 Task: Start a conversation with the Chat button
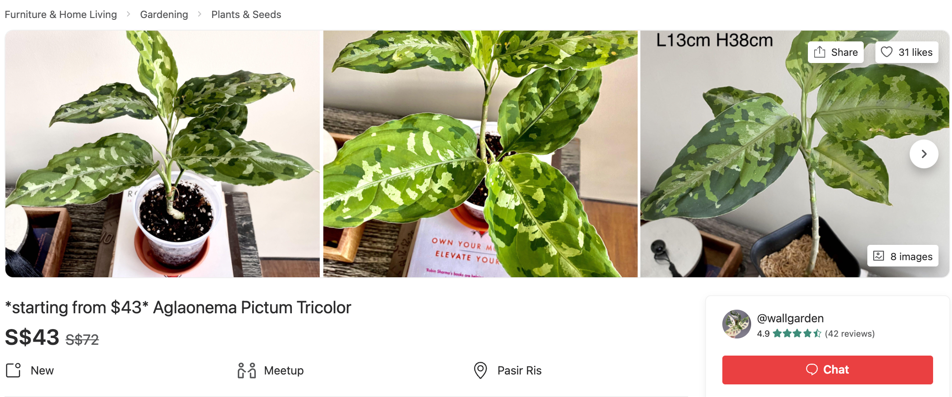click(827, 370)
